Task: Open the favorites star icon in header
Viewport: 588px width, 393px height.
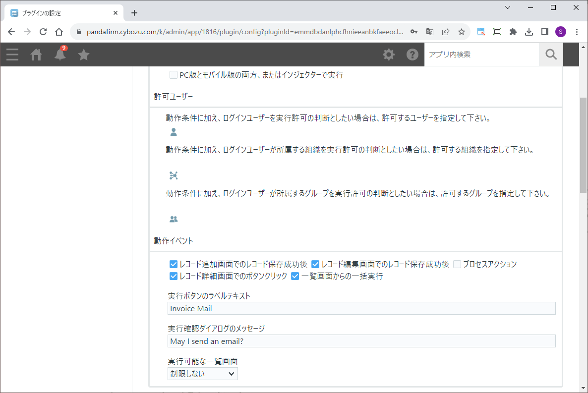Action: coord(84,55)
